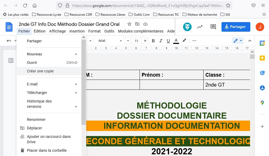Open Google Calendar side panel
Screen dimensions: 269x156
262,43
